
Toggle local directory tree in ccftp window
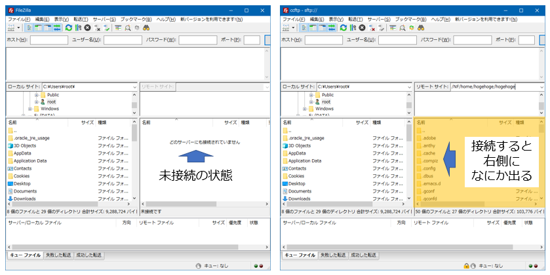coord(313,27)
